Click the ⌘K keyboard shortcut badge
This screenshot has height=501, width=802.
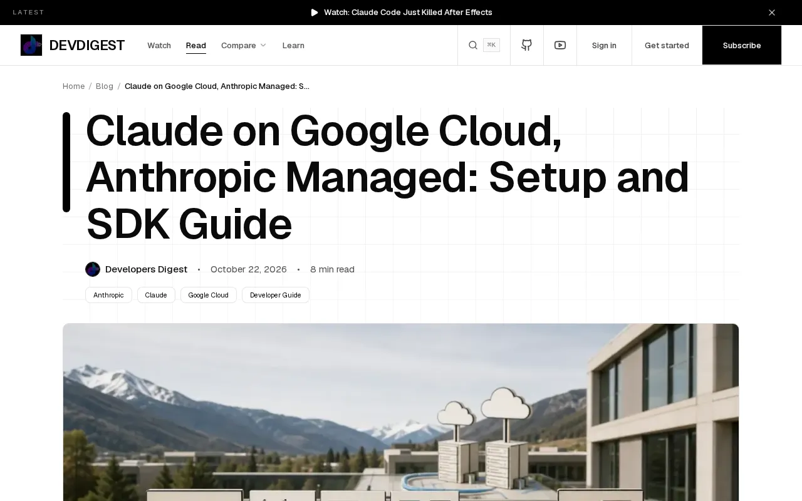coord(491,45)
